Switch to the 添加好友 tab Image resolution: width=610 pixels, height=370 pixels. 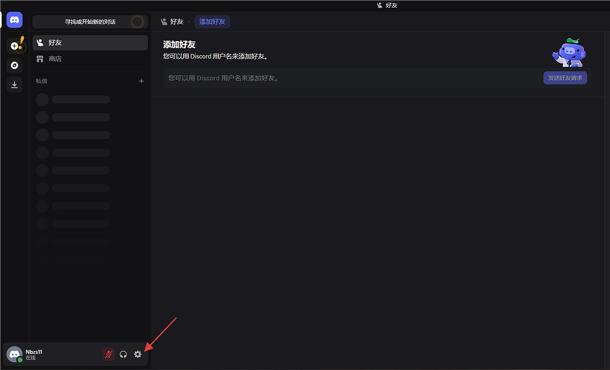[x=212, y=21]
